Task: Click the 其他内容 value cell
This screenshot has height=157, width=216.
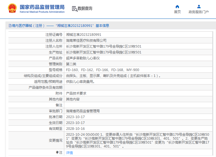Action: point(73,99)
